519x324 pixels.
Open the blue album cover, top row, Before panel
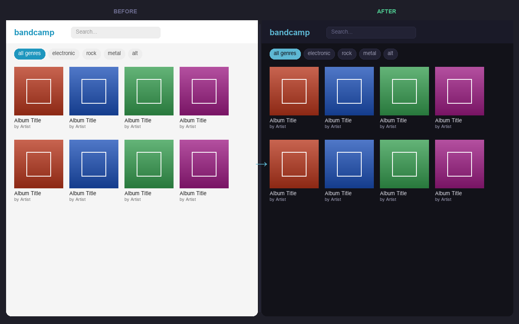pos(94,91)
